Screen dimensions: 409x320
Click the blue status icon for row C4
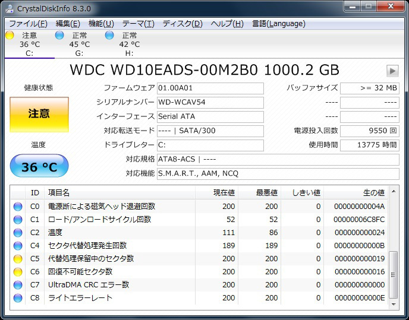[x=18, y=246]
